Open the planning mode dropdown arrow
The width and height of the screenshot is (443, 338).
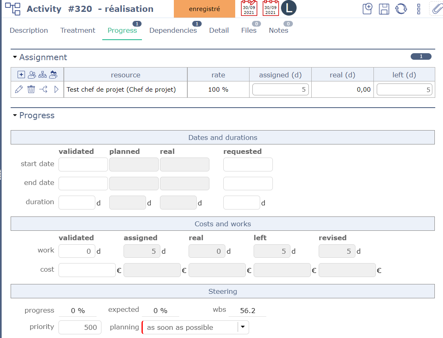click(x=243, y=327)
